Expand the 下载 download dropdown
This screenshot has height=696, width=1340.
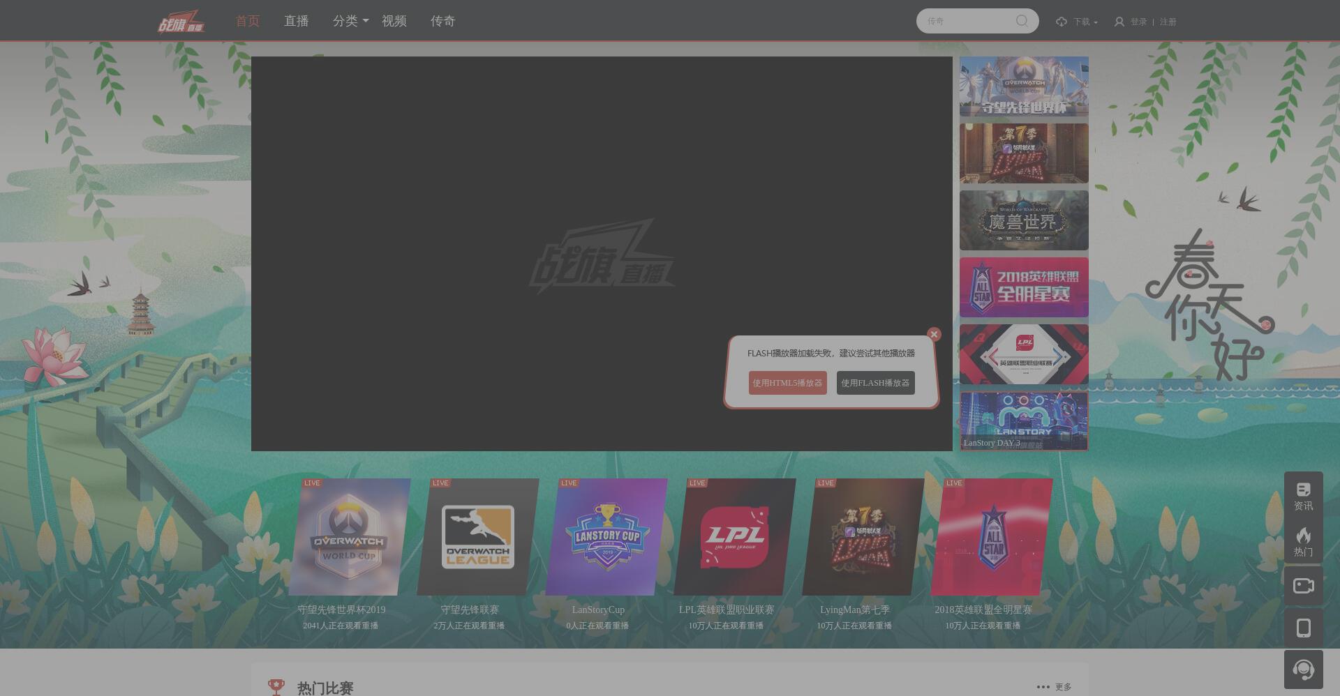click(1085, 22)
